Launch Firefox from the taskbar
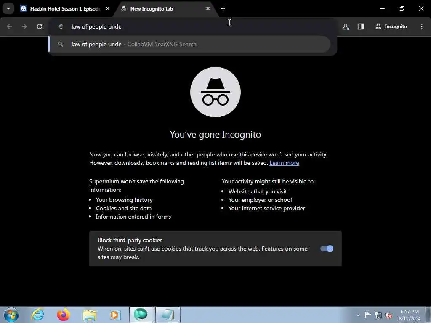Screen dimensions: 431x323 click(64, 315)
